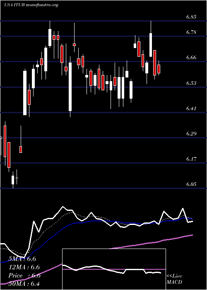Click the '<<Live MACD' label

tap(174, 279)
